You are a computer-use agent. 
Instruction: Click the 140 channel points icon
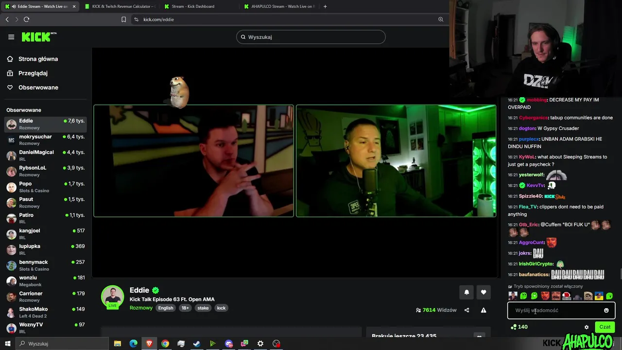click(x=514, y=327)
